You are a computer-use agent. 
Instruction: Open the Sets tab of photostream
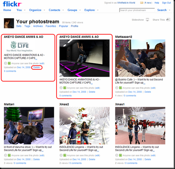[x=19, y=26]
